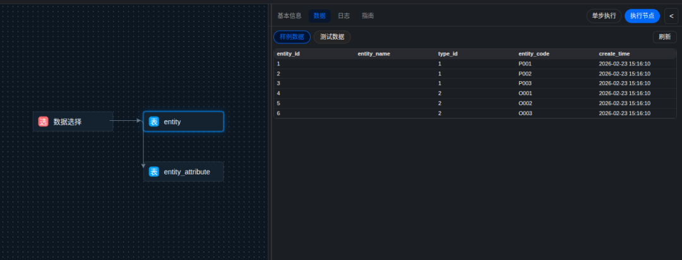
Task: Open the 数据 tab
Action: (320, 16)
